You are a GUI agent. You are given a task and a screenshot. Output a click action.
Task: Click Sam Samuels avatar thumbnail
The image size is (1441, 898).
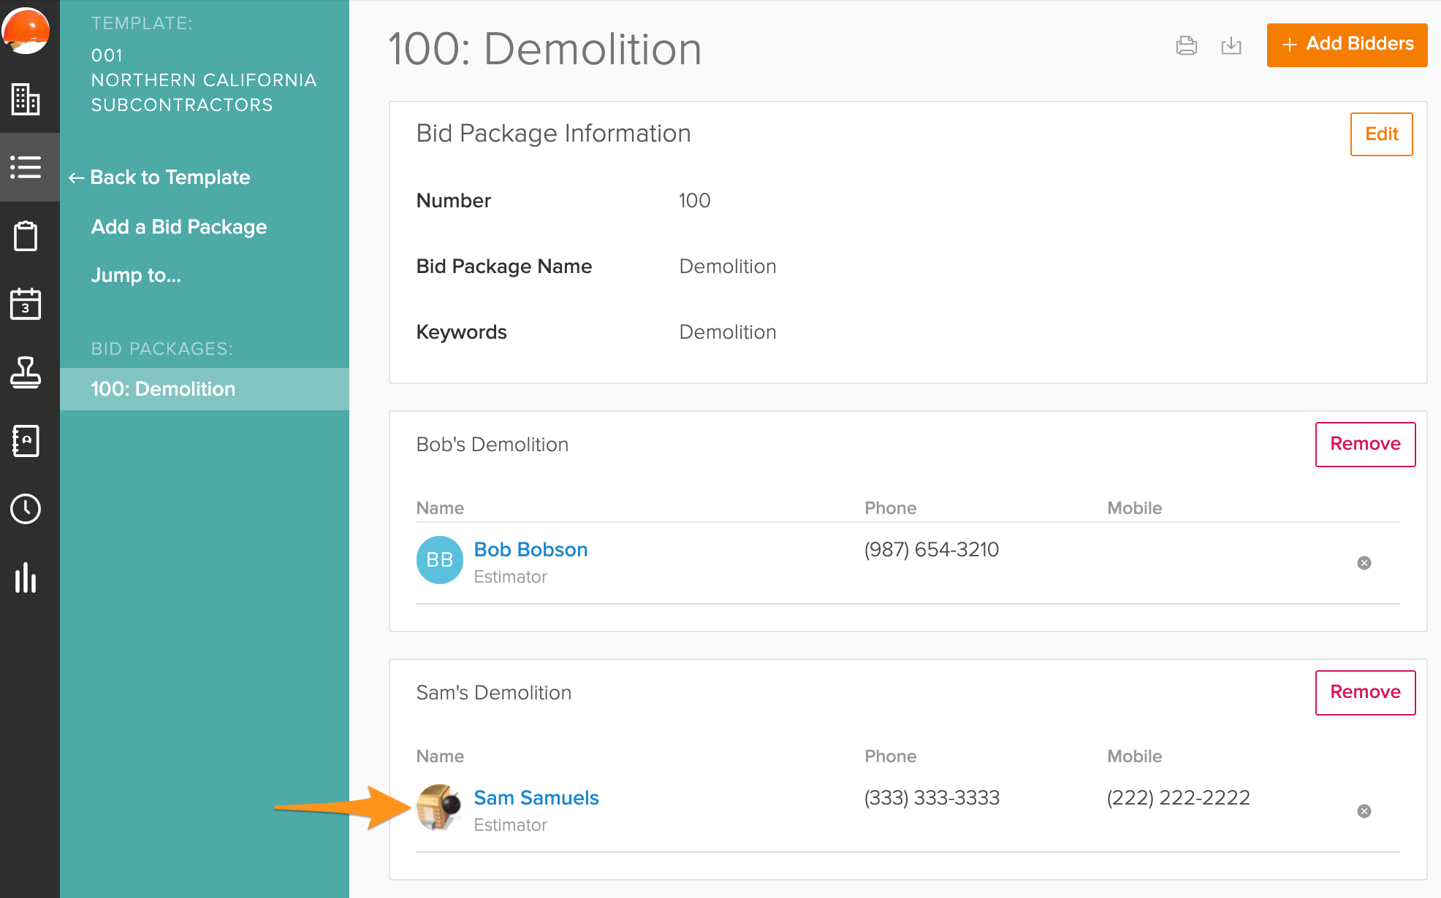[439, 807]
